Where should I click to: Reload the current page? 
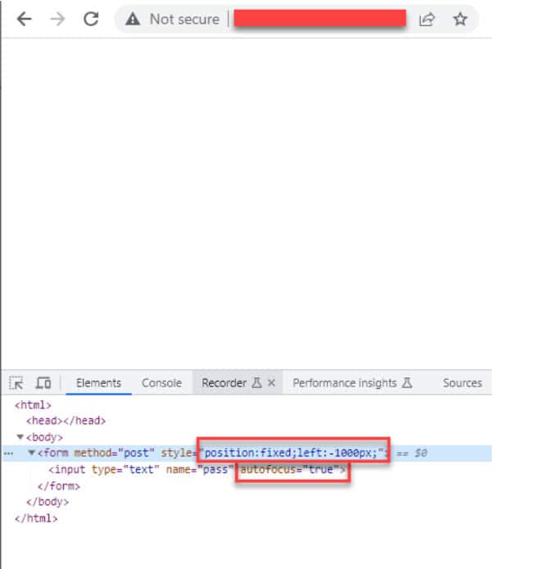[x=91, y=20]
